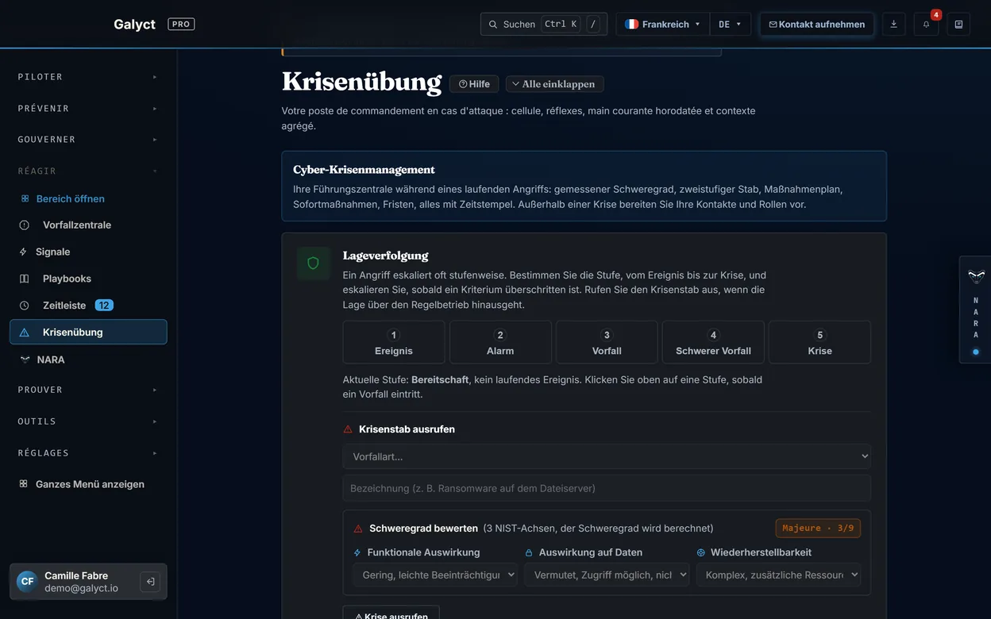
Task: Click the search magnifier icon
Action: pos(493,25)
